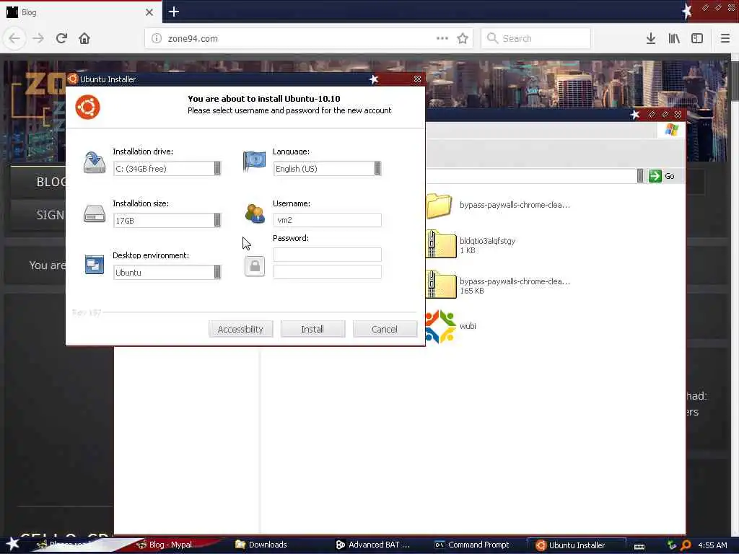The height and width of the screenshot is (554, 739).
Task: Click the Windows flag logo in Downloads window
Action: (672, 130)
